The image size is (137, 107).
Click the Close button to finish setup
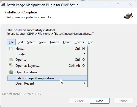[x=100, y=101]
